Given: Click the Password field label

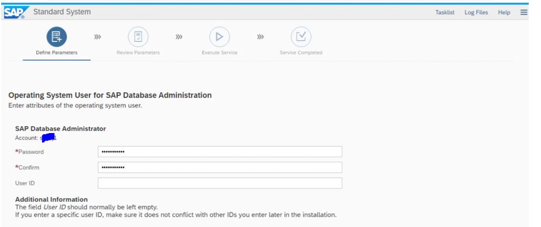Looking at the screenshot, I should [29, 152].
